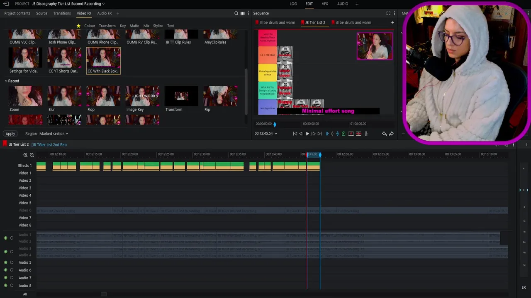Open the Source tab

tap(41, 13)
